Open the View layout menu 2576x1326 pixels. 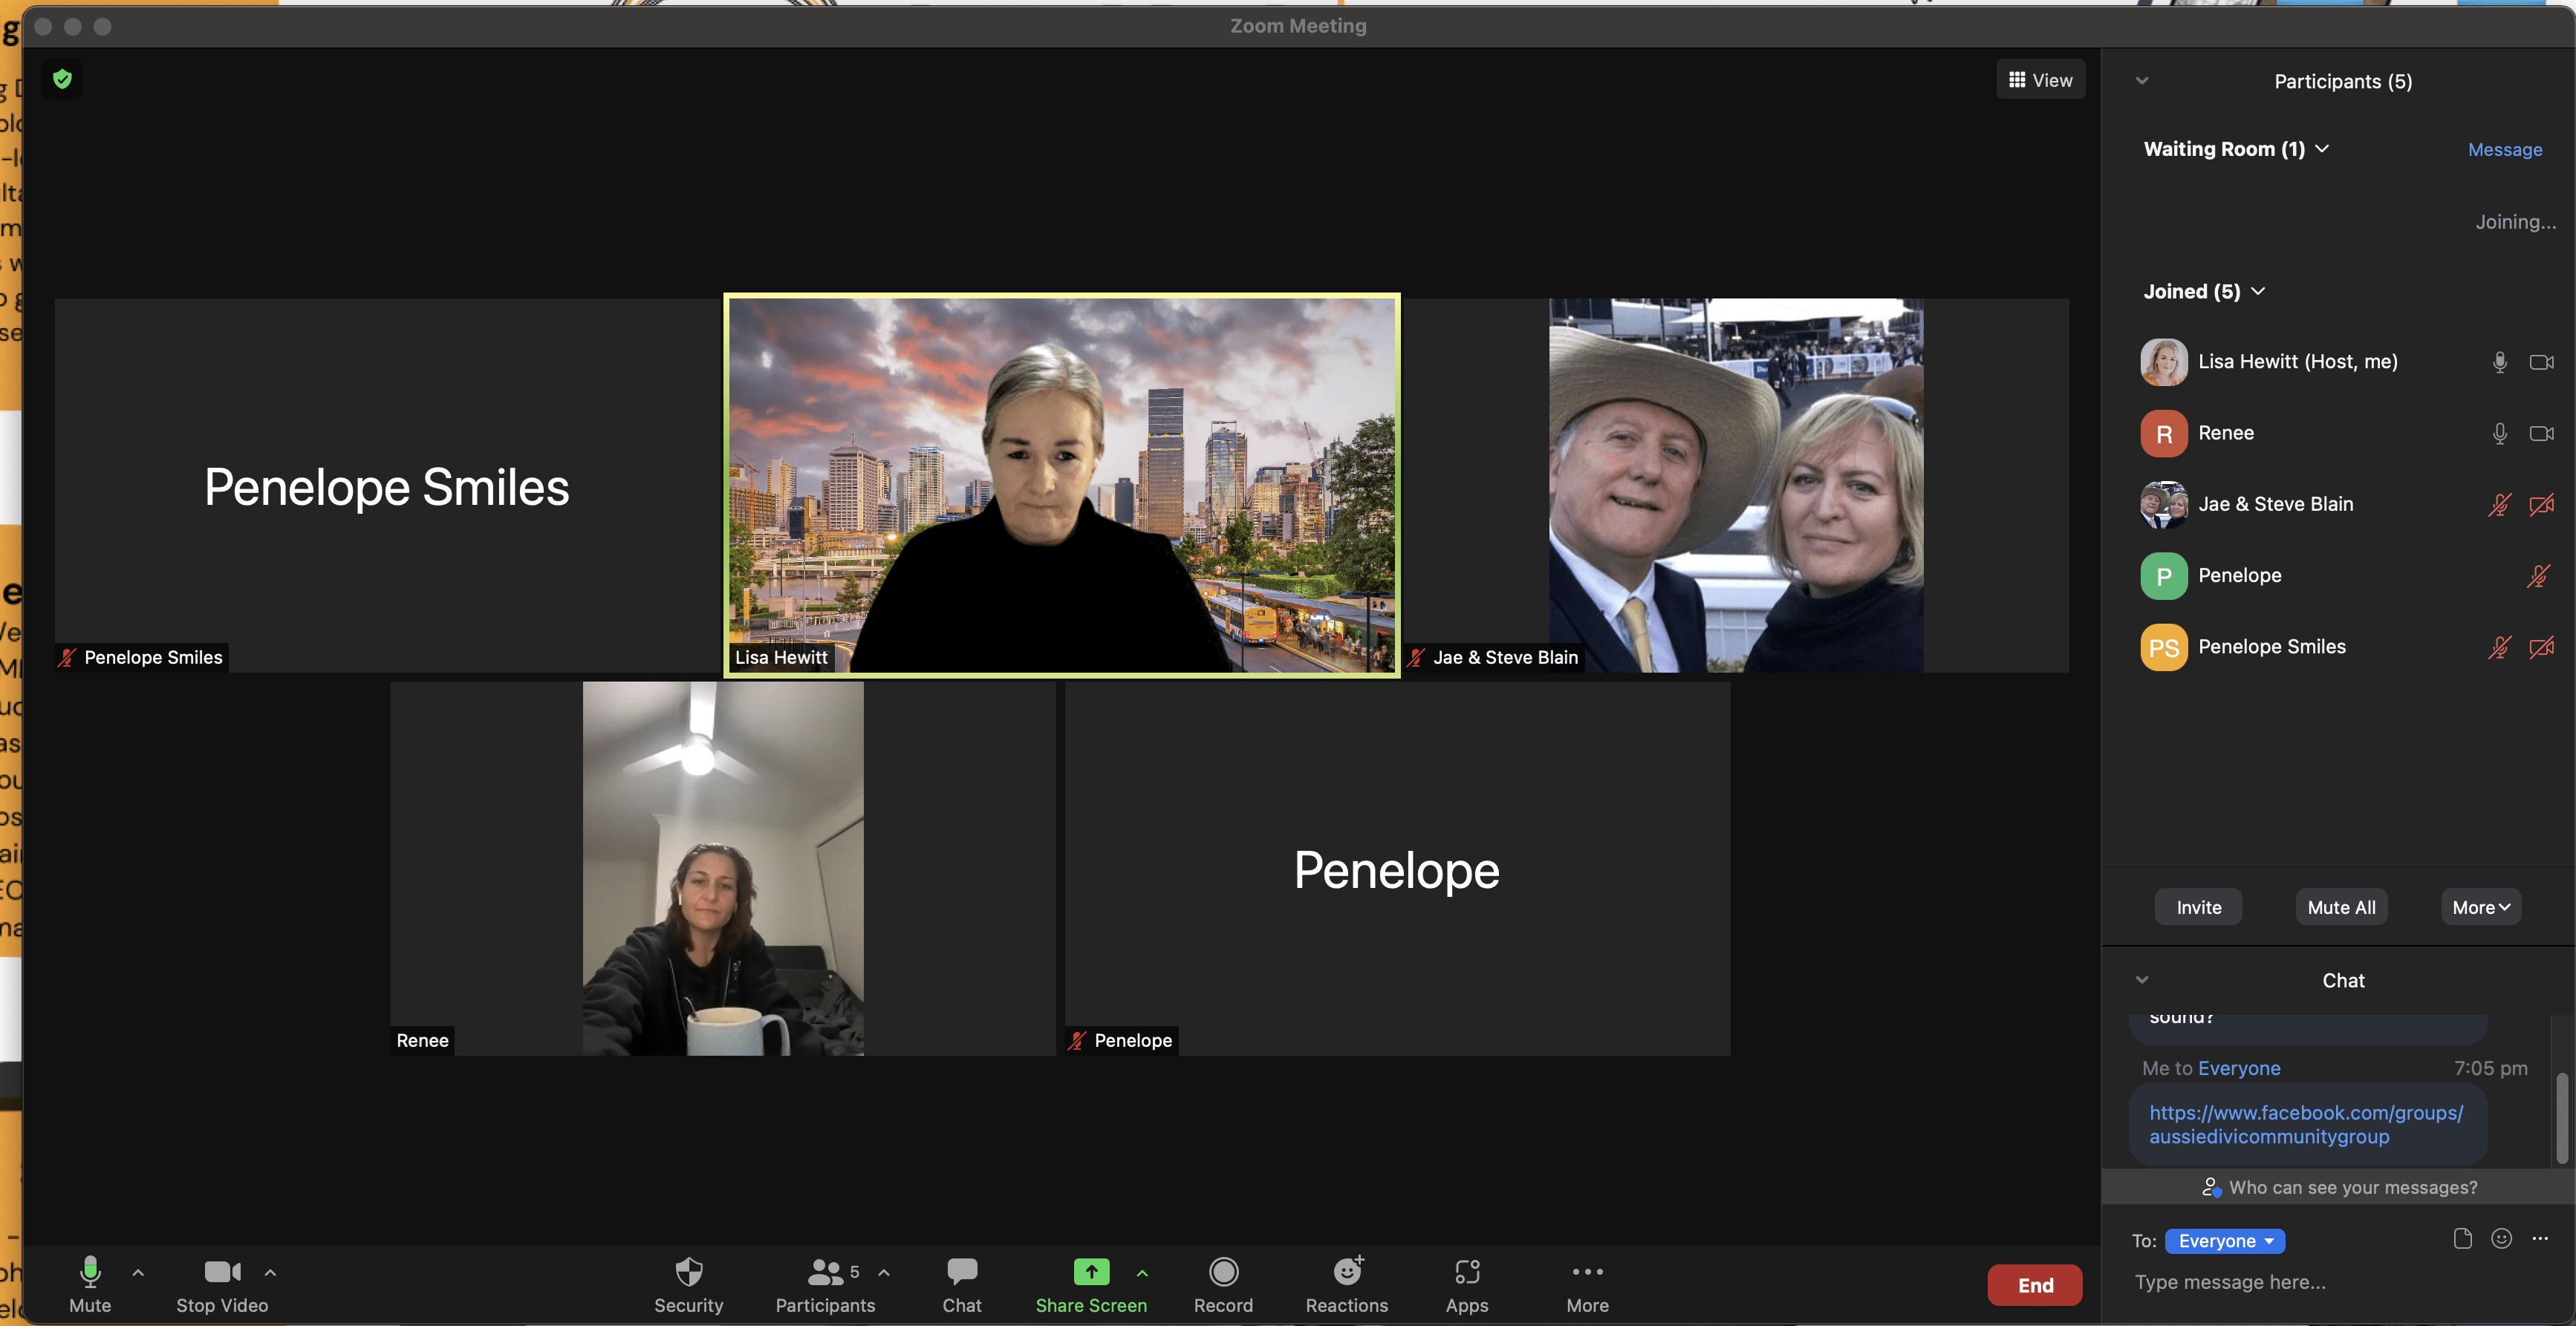click(2040, 80)
